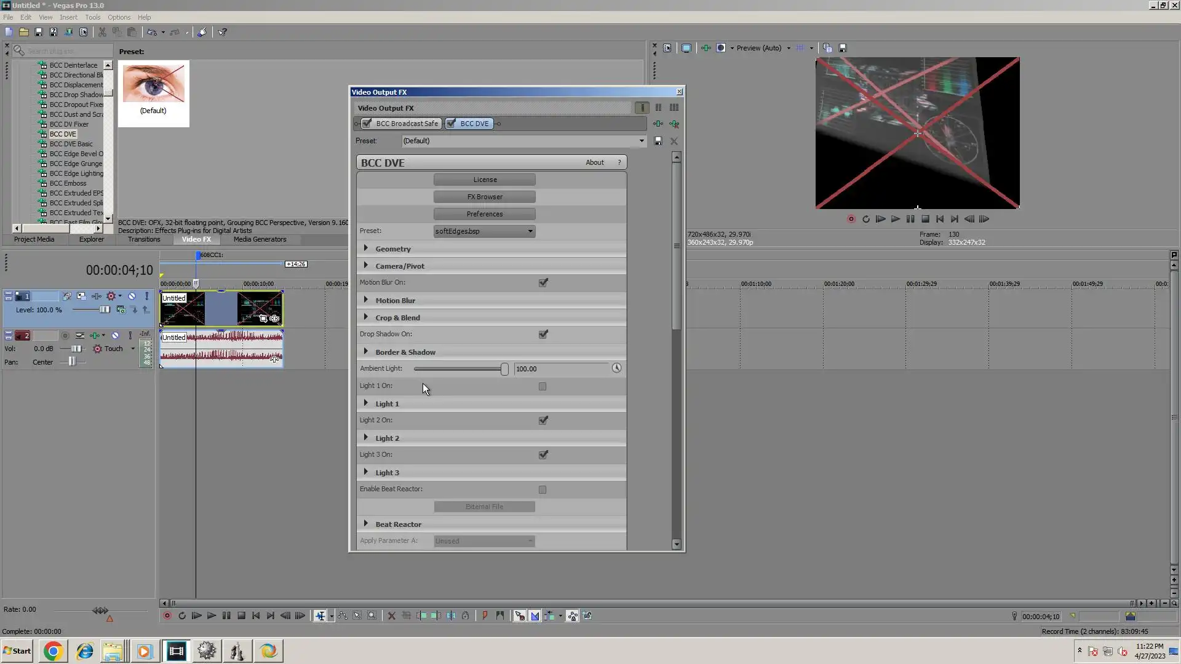
Task: Click the Ambient Light slider handle
Action: pyautogui.click(x=504, y=369)
